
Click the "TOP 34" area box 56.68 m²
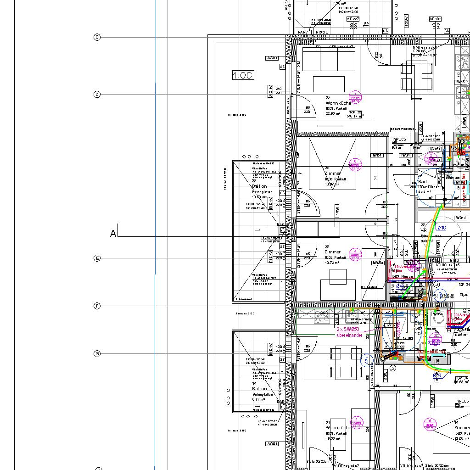coord(462,380)
